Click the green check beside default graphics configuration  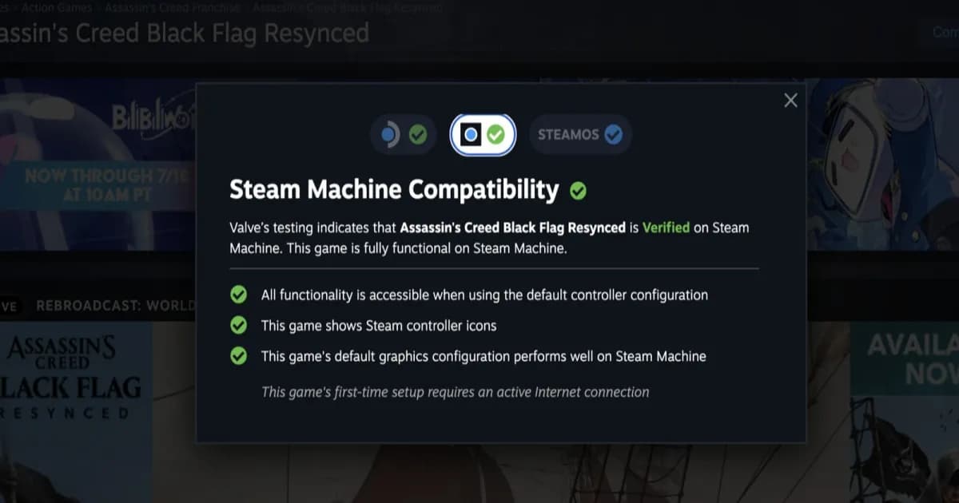coord(238,356)
